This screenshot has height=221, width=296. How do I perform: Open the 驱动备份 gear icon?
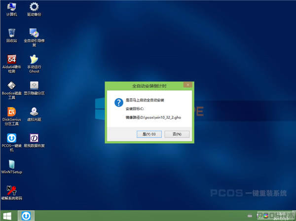34,9
